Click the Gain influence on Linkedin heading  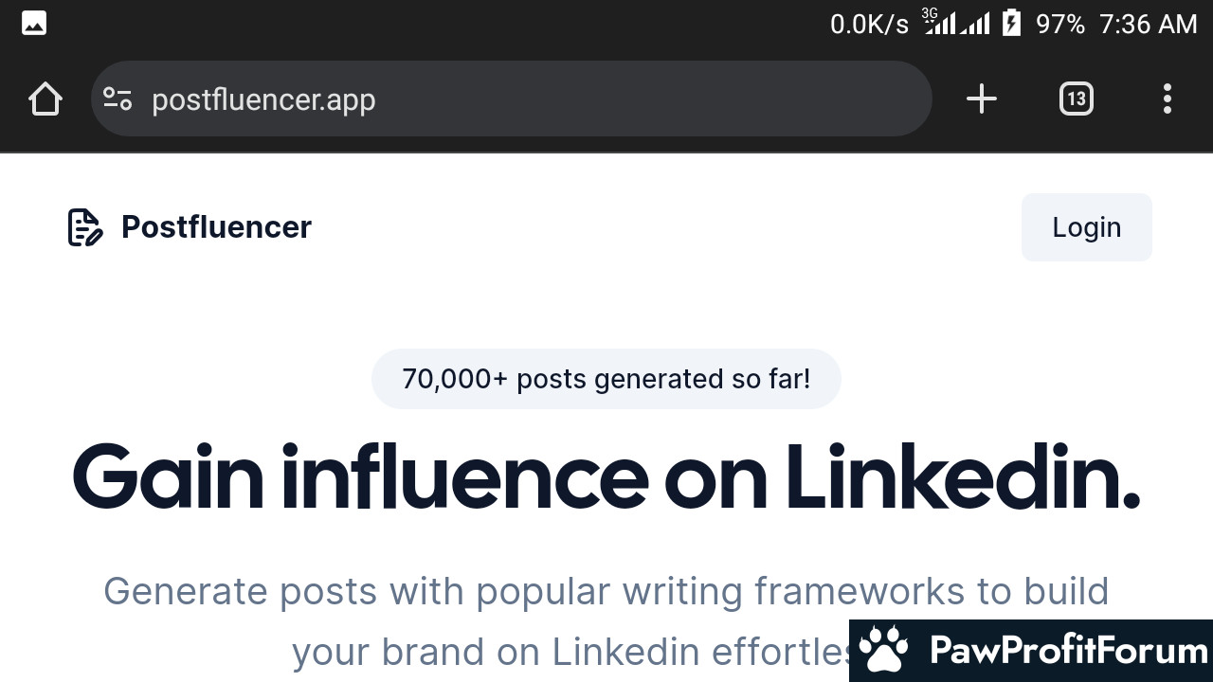coord(606,476)
